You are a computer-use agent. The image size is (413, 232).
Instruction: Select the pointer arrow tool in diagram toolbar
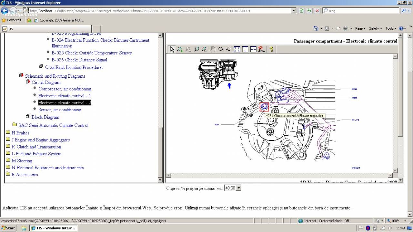pos(172,49)
